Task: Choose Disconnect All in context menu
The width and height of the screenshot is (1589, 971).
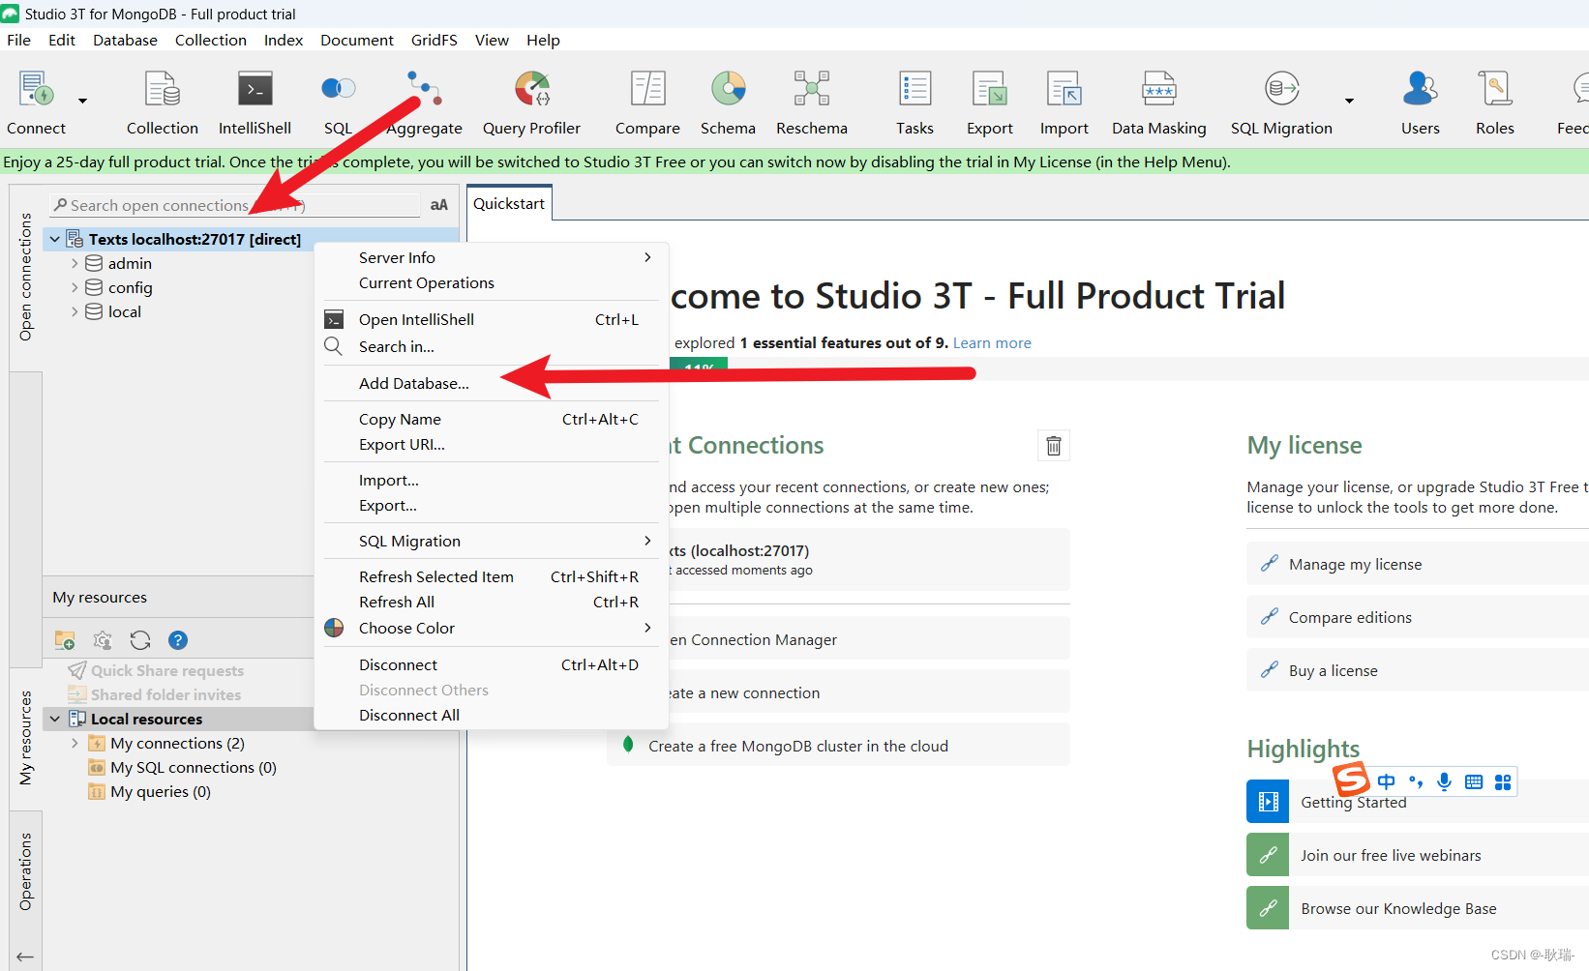Action: pyautogui.click(x=492, y=715)
